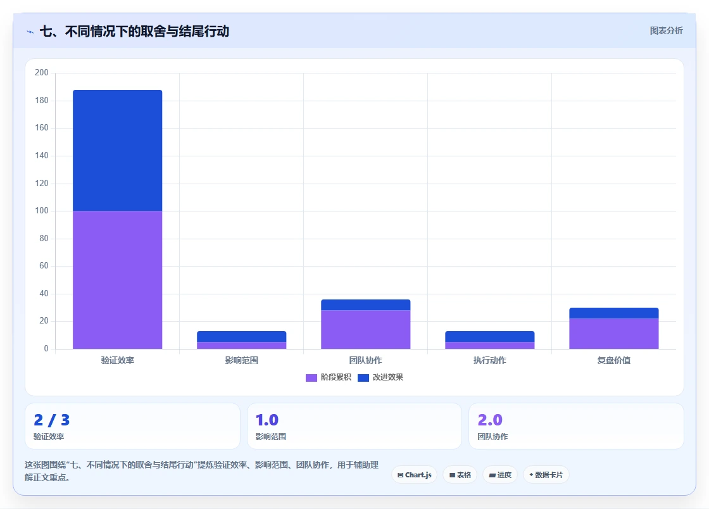
Task: Click the purple 阶段累积 legend swatch
Action: 311,378
